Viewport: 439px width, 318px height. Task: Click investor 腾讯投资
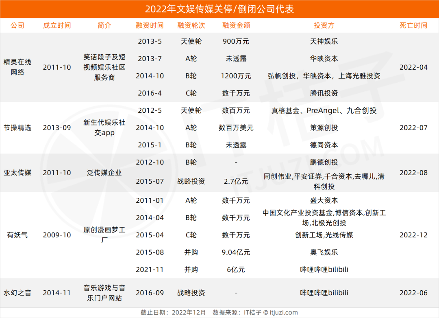pyautogui.click(x=324, y=93)
